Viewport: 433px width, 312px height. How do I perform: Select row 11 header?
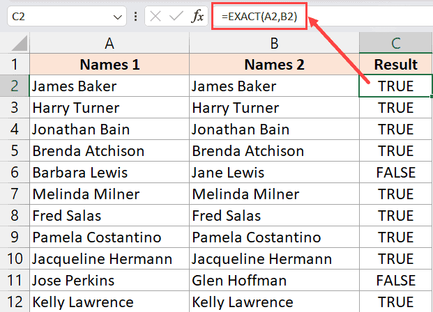[15, 281]
